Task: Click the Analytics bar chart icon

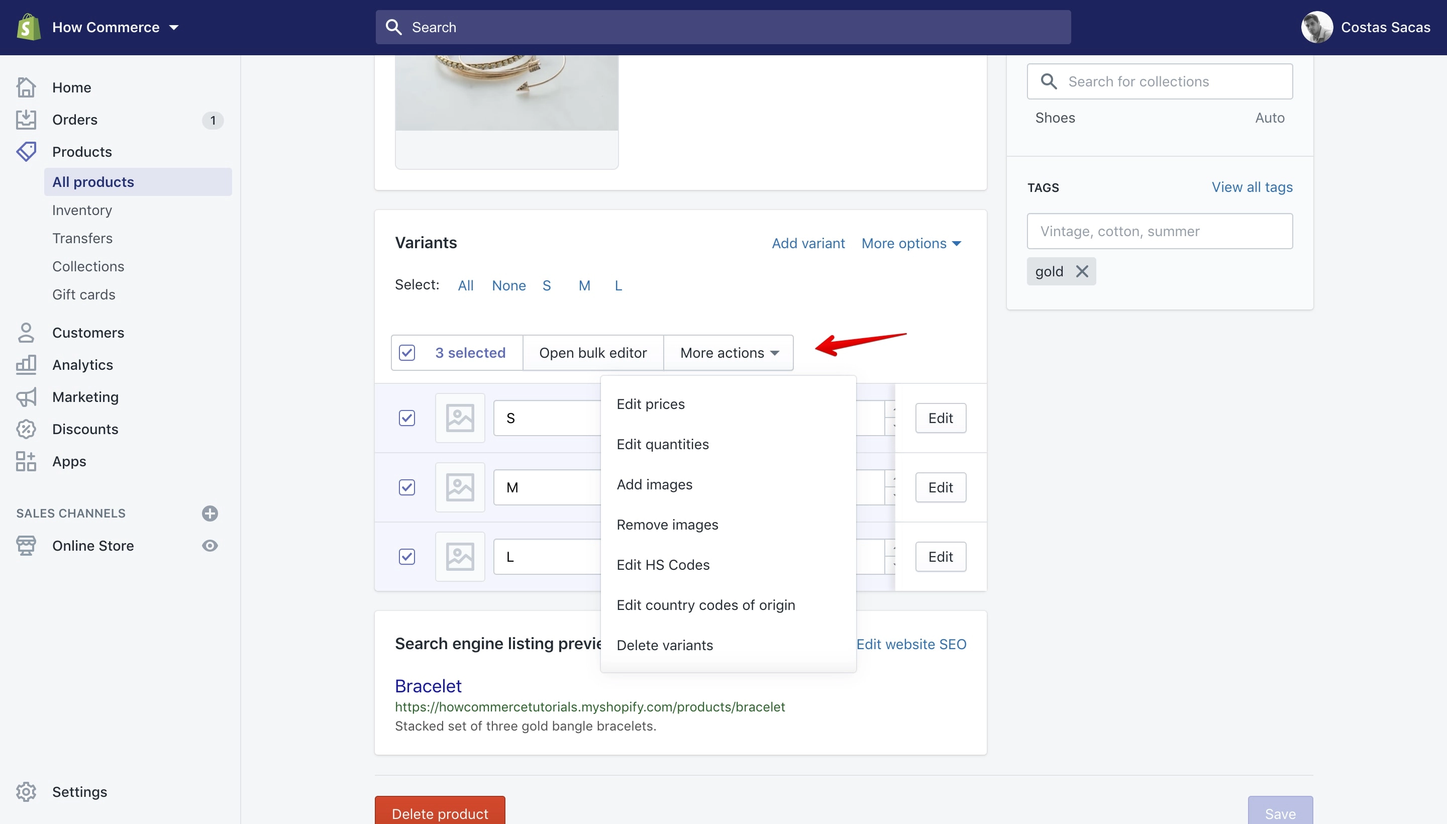Action: [x=26, y=364]
